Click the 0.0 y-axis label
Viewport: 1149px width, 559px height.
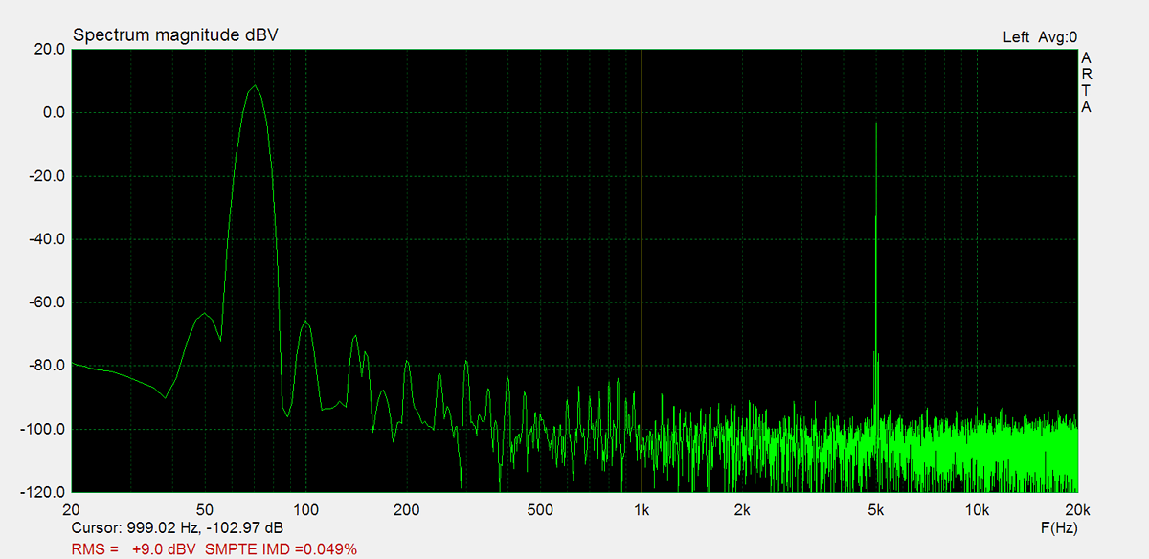pyautogui.click(x=53, y=113)
